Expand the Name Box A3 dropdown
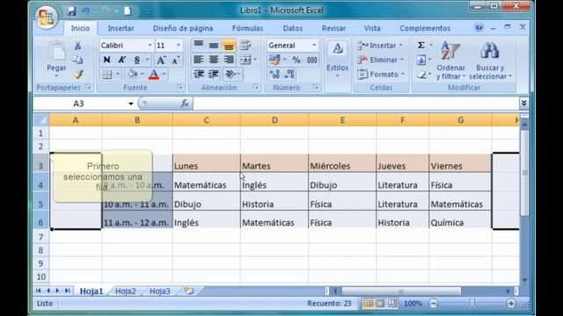 pos(131,104)
